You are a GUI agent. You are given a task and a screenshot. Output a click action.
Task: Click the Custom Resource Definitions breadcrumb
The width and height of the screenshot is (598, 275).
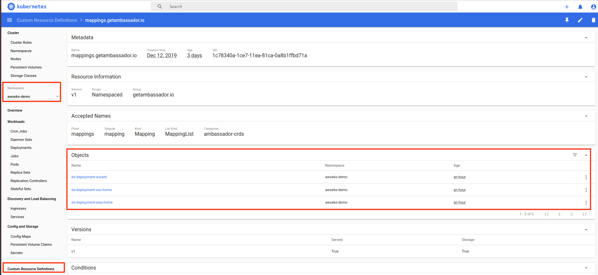(x=47, y=20)
